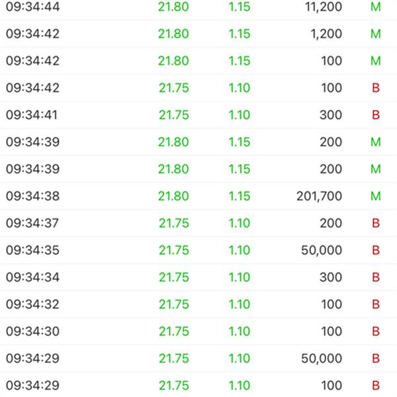This screenshot has width=397, height=397.
Task: Click the B marker on the 09:34:35 row
Action: click(376, 250)
